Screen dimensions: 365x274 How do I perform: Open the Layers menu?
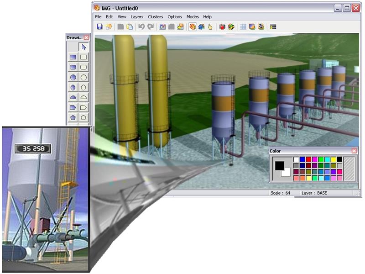pyautogui.click(x=137, y=17)
